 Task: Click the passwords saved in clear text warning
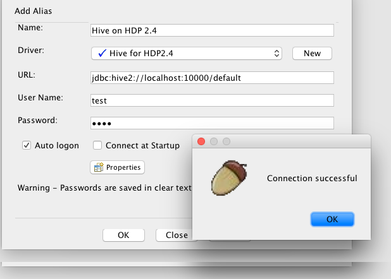(x=104, y=187)
